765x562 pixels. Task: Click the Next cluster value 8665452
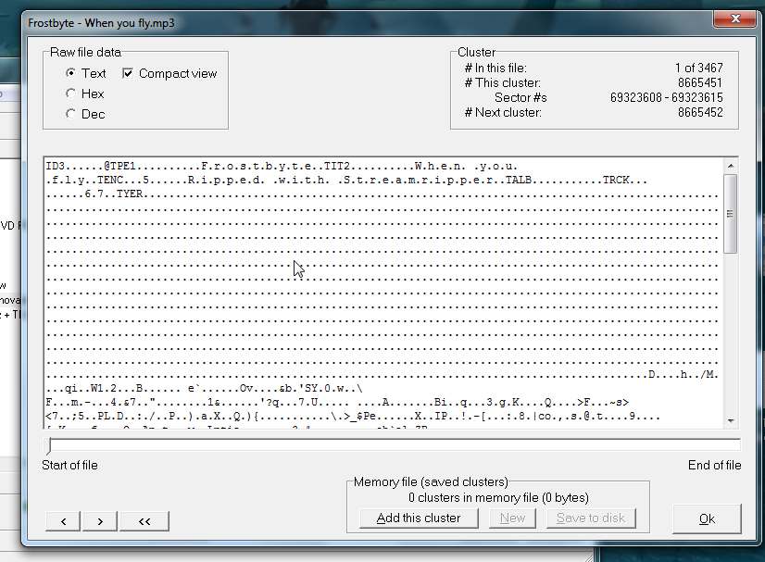click(700, 112)
